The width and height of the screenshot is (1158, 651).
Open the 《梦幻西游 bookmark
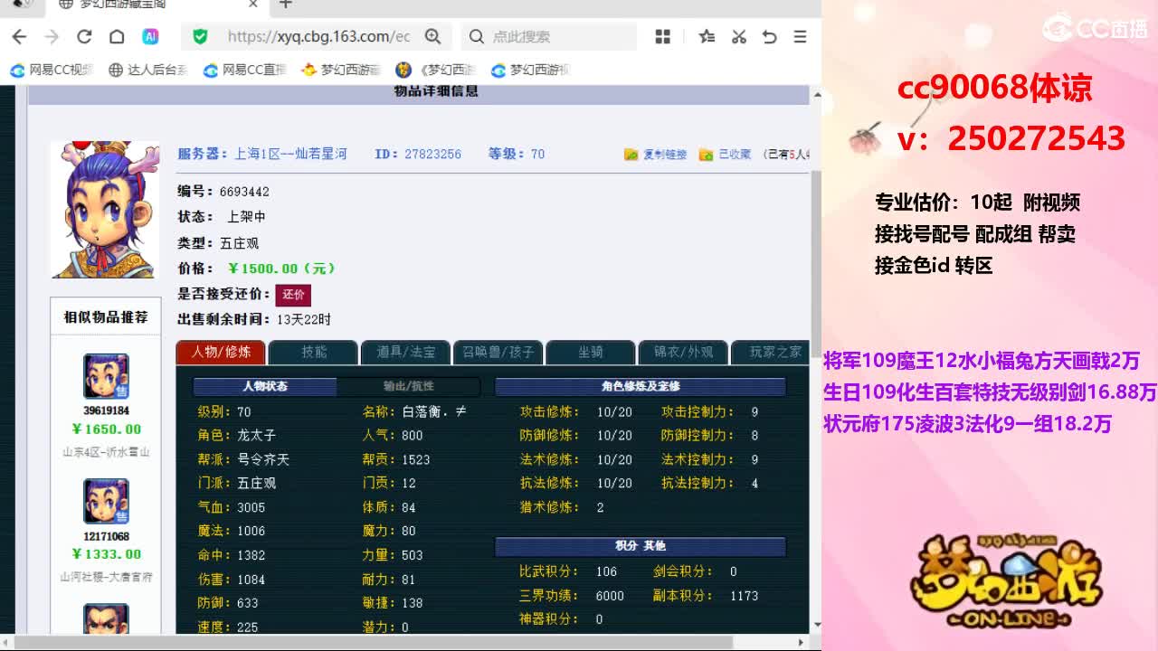coord(436,70)
